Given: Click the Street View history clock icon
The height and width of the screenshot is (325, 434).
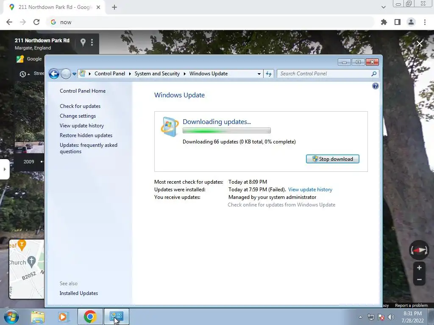Looking at the screenshot, I should point(23,74).
